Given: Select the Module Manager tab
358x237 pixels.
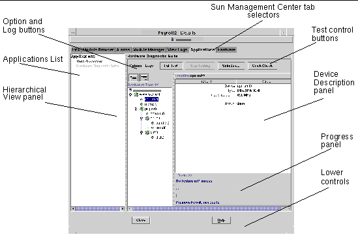Looking at the screenshot, I should click(149, 49).
